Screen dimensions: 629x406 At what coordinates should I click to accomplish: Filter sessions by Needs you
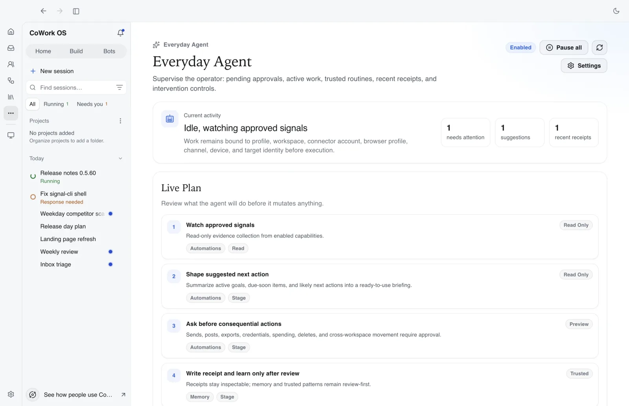point(92,104)
